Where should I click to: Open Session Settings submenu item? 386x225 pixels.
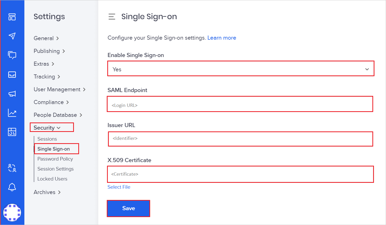pos(55,169)
